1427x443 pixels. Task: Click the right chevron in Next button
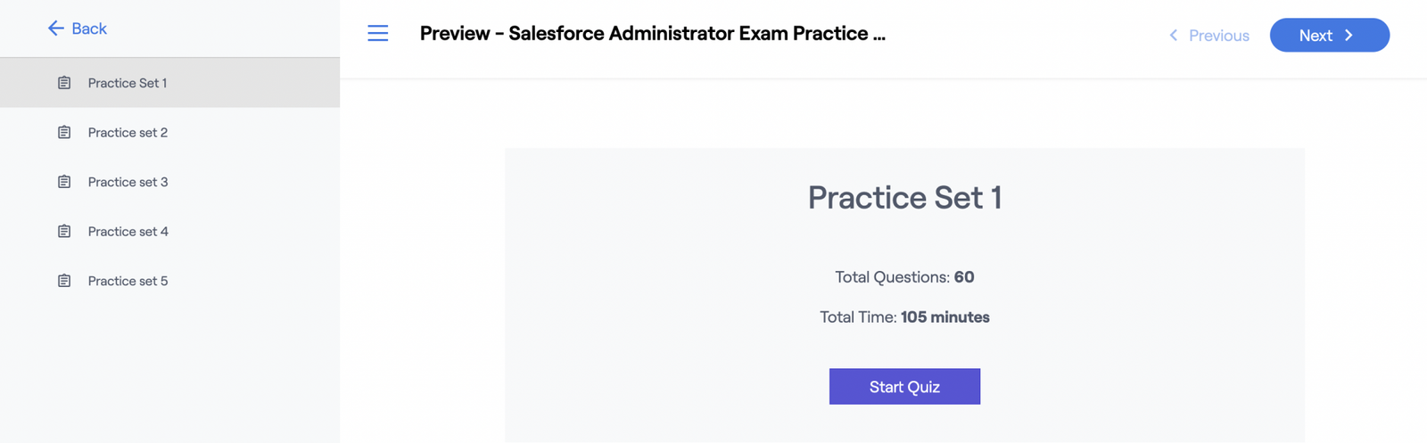coord(1349,36)
